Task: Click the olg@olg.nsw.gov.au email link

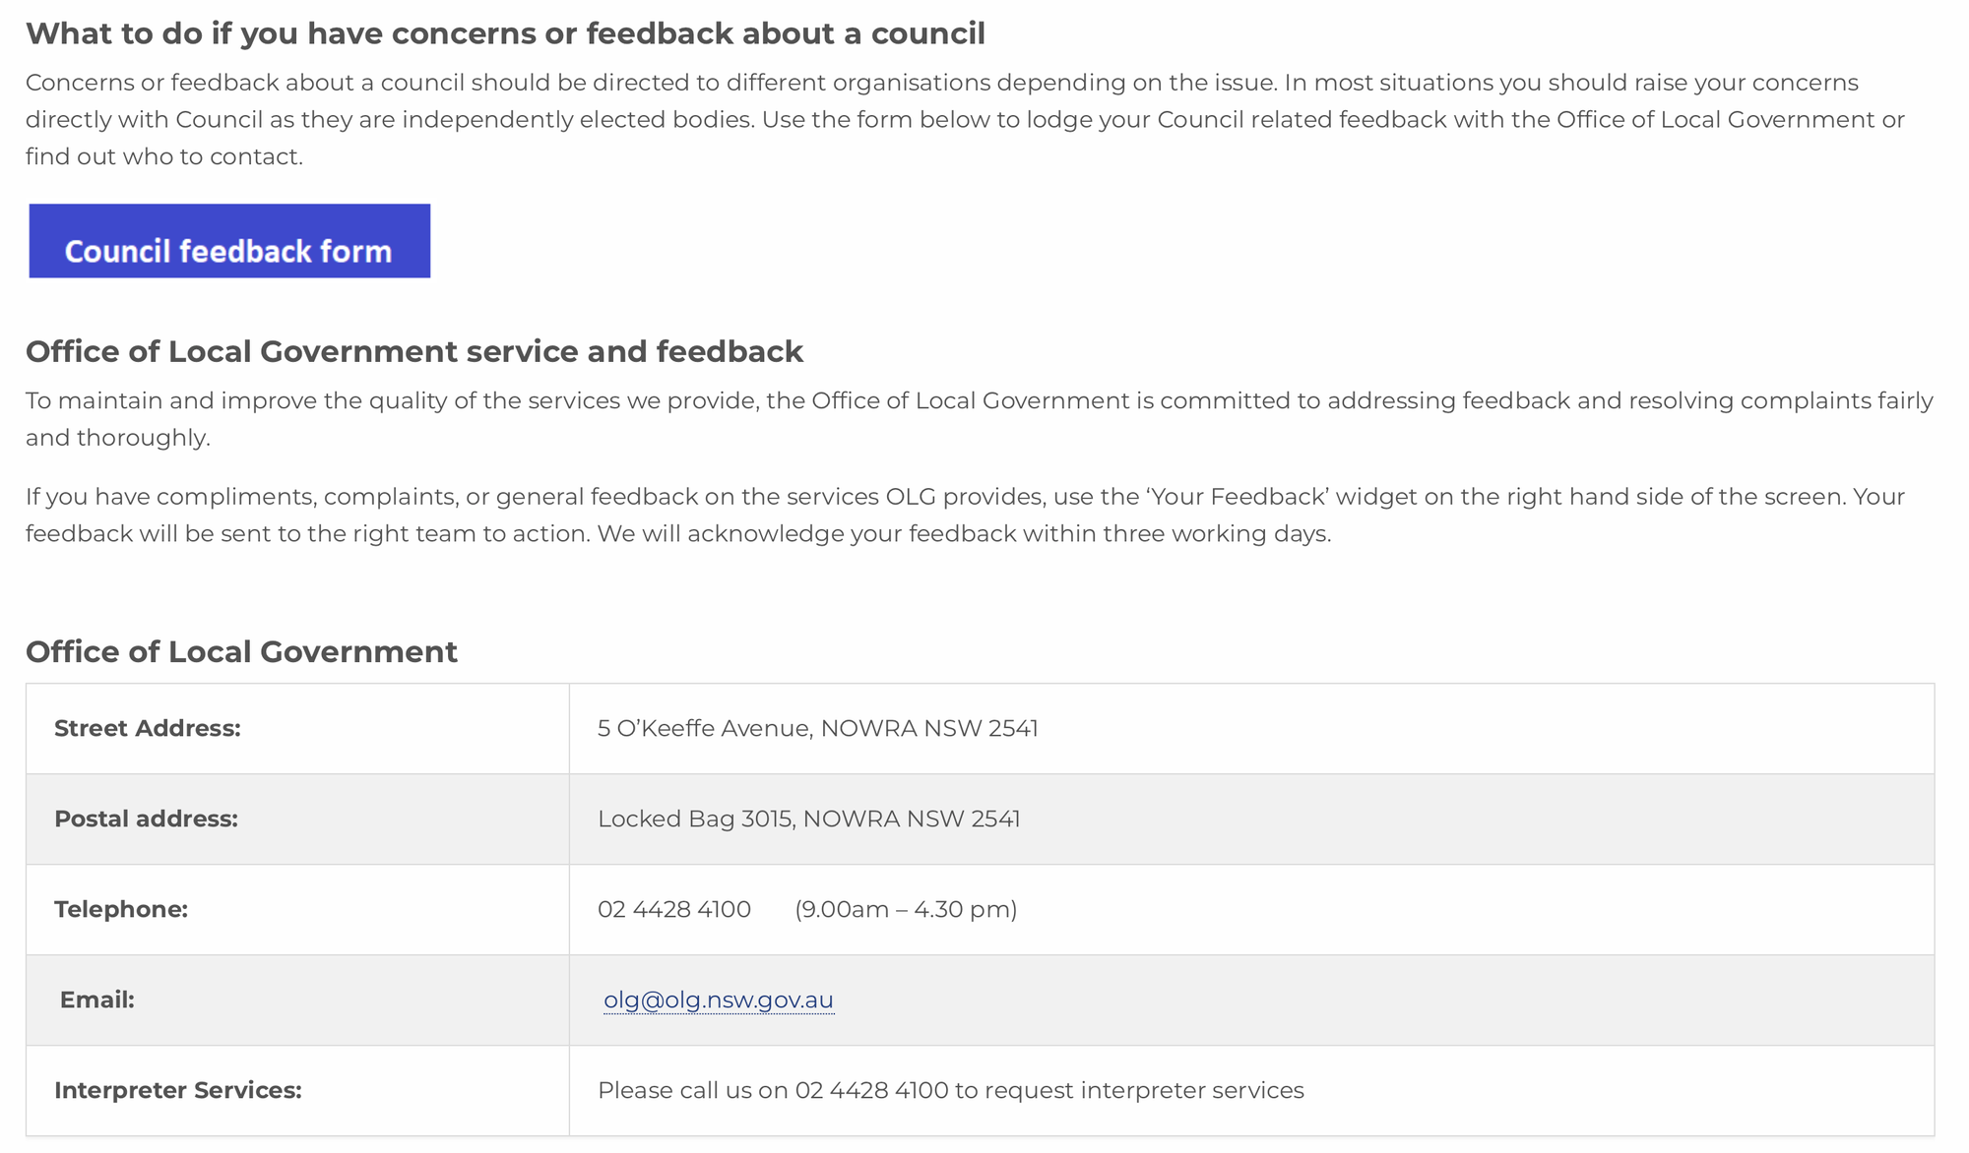Action: (718, 1000)
